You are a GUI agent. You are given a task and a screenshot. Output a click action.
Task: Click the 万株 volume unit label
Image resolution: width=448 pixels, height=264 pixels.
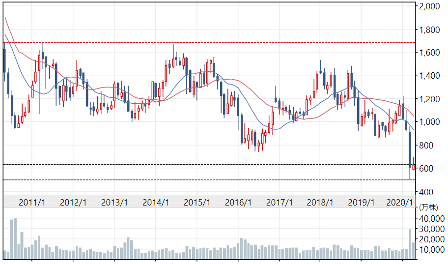(428, 207)
